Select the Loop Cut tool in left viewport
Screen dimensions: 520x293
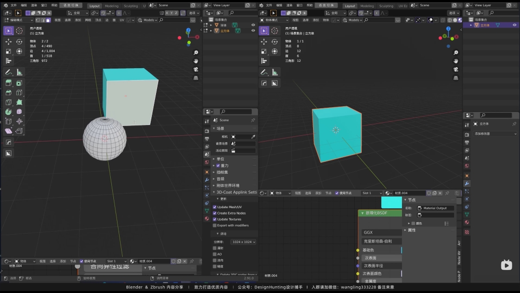point(19,93)
